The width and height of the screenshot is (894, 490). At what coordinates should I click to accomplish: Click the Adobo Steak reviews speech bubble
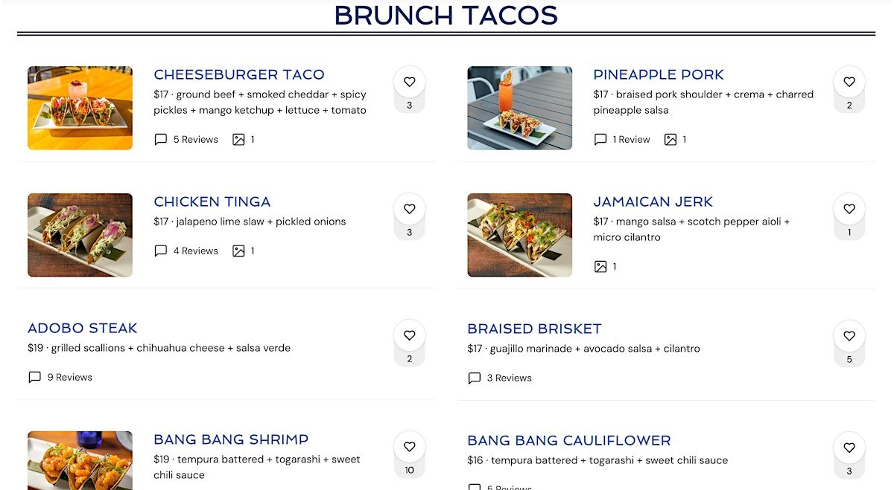[x=34, y=378]
